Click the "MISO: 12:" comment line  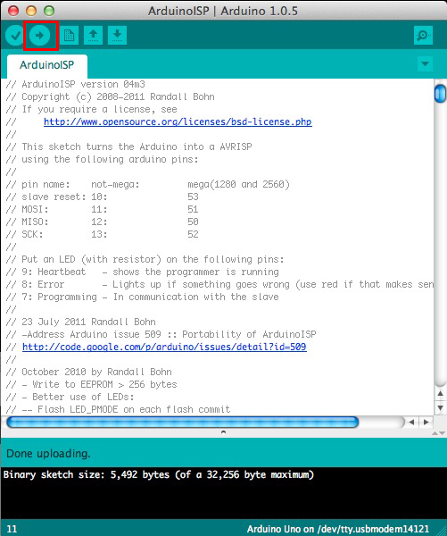point(102,222)
